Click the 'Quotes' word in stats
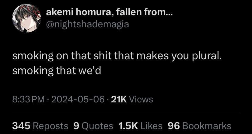The height and width of the screenshot is (134, 252). pos(97,126)
